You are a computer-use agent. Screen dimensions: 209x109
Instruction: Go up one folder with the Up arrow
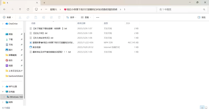(20, 9)
